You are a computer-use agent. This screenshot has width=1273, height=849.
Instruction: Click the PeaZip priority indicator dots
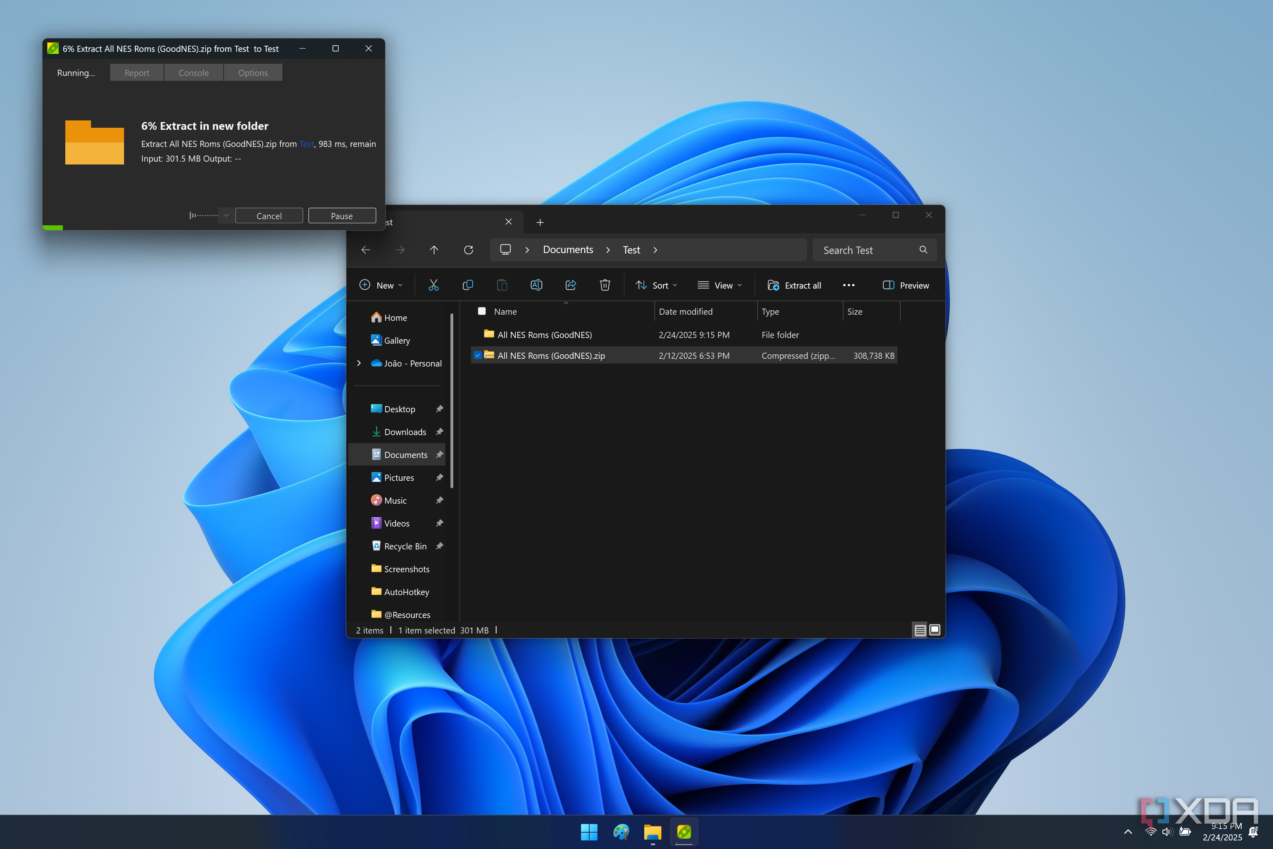204,216
